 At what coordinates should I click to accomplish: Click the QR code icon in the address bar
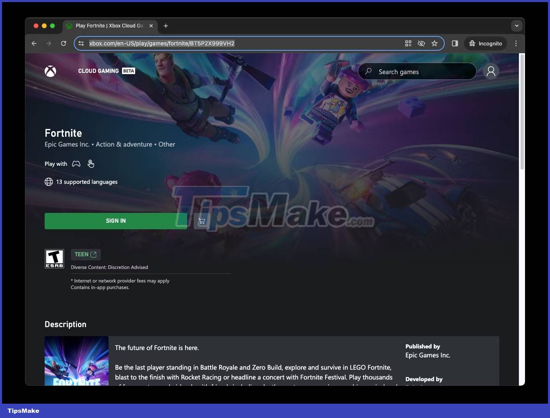click(408, 43)
